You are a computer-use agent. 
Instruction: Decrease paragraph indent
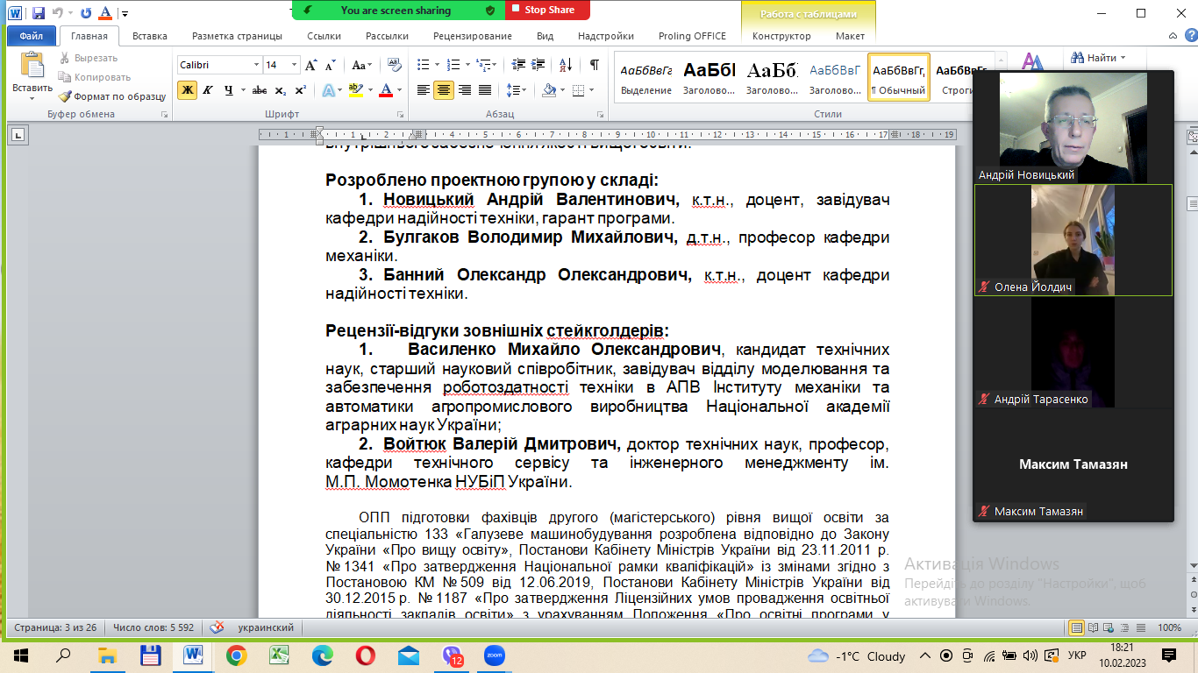click(517, 65)
